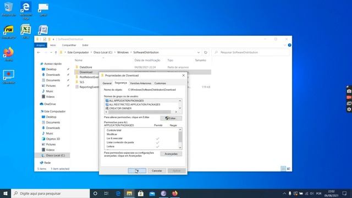Open Rede in the navigation pane
The height and width of the screenshot is (198, 352).
click(45, 163)
